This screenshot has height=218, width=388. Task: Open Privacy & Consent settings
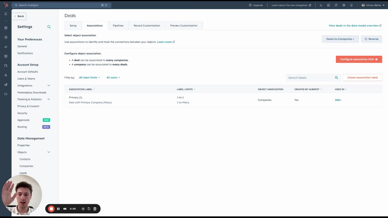coord(28,106)
